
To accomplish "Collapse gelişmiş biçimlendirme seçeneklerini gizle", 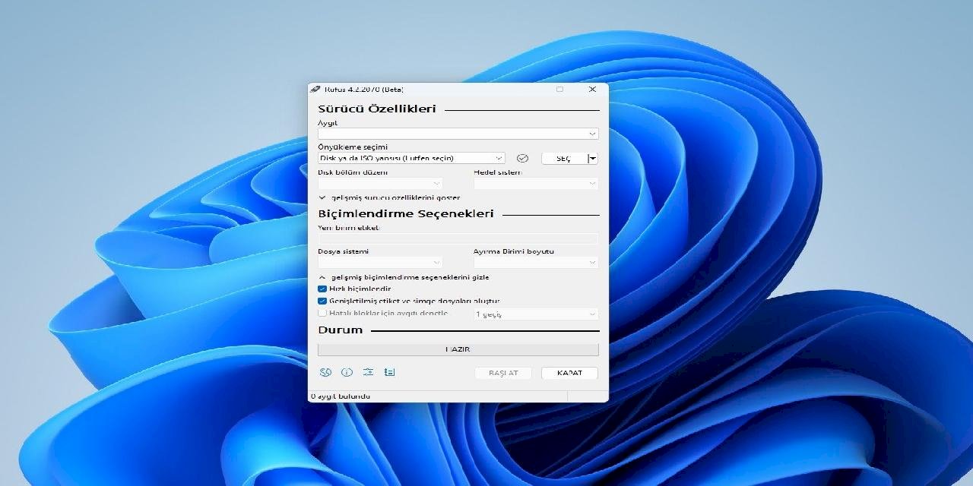I will pos(322,277).
